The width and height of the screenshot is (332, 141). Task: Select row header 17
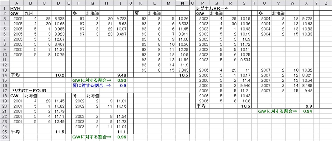pos(5,90)
